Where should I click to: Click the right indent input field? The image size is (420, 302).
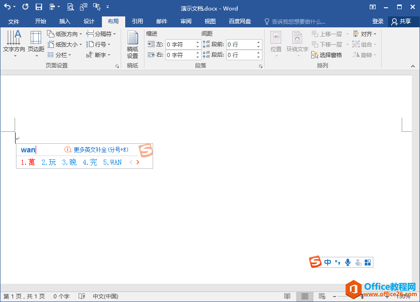pyautogui.click(x=180, y=55)
